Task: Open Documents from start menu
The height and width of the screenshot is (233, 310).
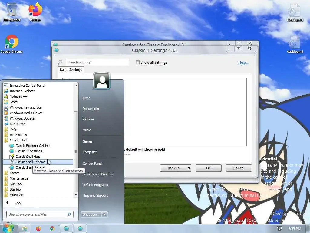Action: 91,109
